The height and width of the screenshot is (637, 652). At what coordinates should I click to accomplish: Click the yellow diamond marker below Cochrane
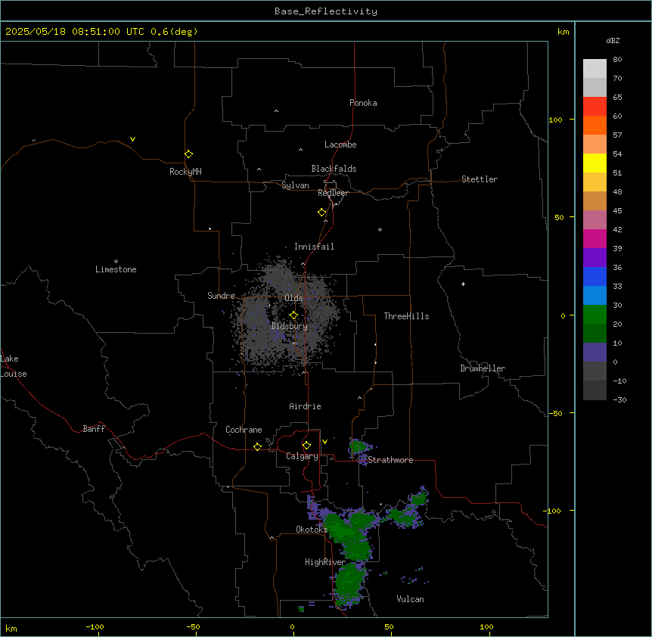click(257, 446)
